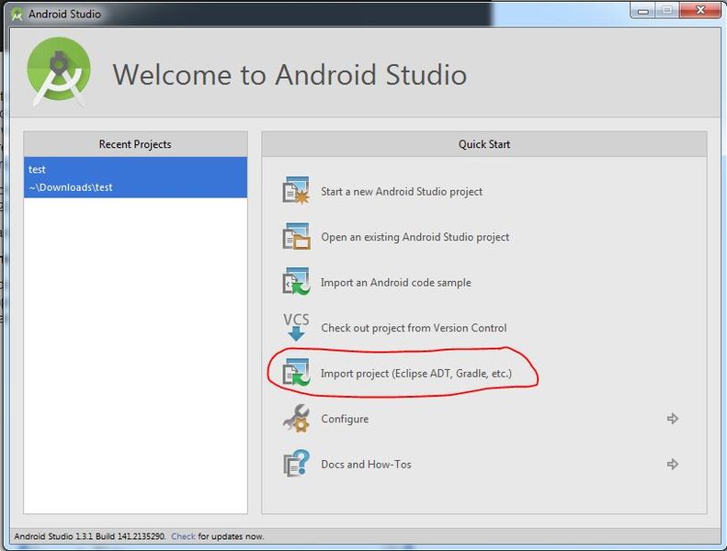
Task: Click the Docs and How-Tos question icon
Action: point(296,464)
